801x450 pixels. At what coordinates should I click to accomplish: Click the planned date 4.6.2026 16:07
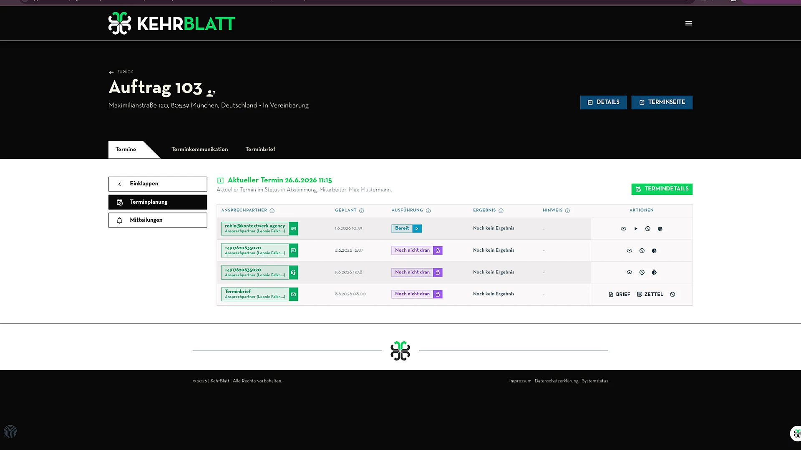pos(349,250)
